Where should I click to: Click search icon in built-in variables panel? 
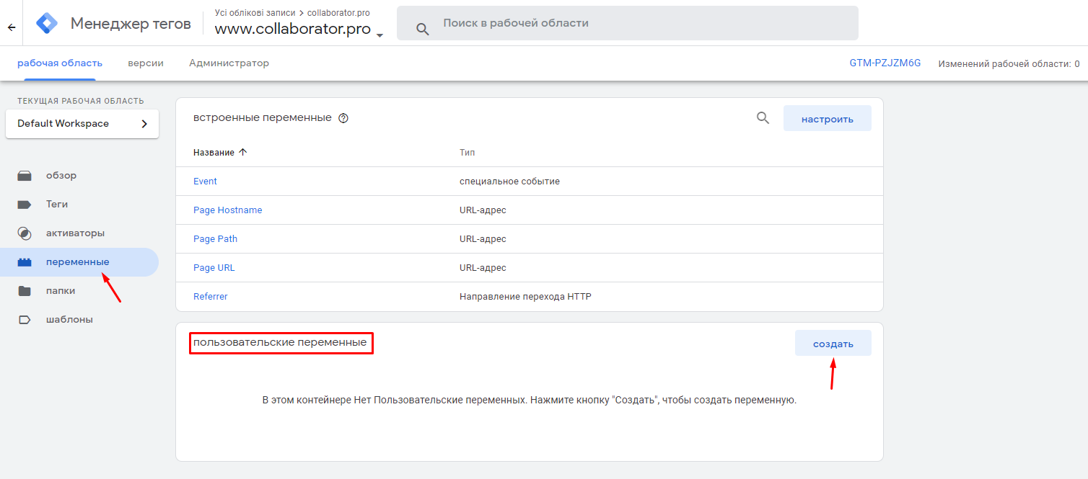click(763, 118)
